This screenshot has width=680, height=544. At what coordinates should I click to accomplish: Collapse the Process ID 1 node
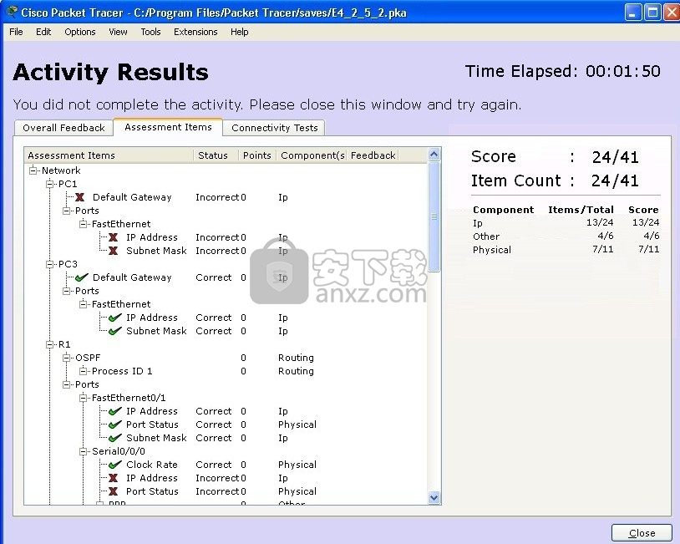click(x=84, y=371)
